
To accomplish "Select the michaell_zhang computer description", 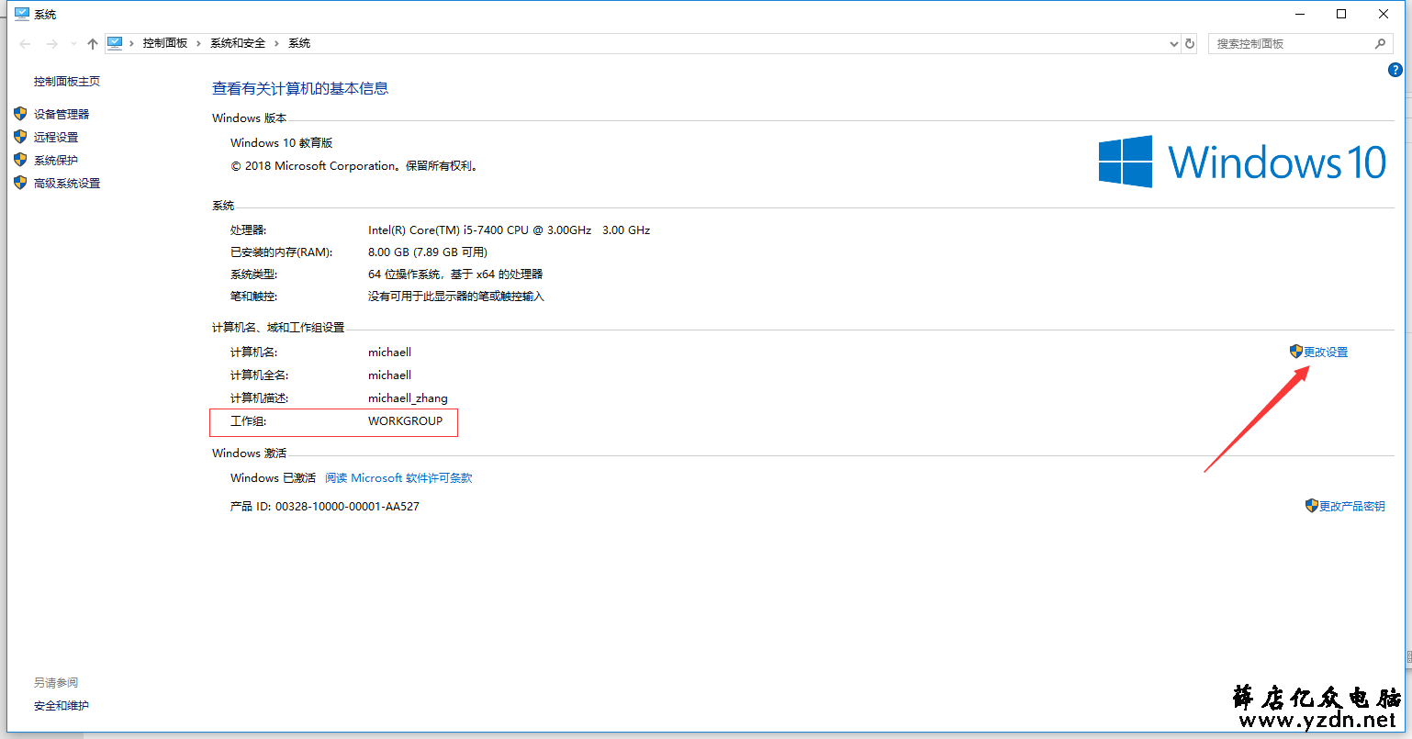I will (x=408, y=397).
